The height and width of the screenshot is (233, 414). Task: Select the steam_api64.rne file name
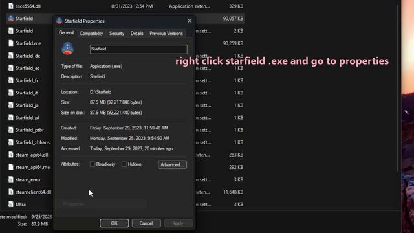[32, 167]
